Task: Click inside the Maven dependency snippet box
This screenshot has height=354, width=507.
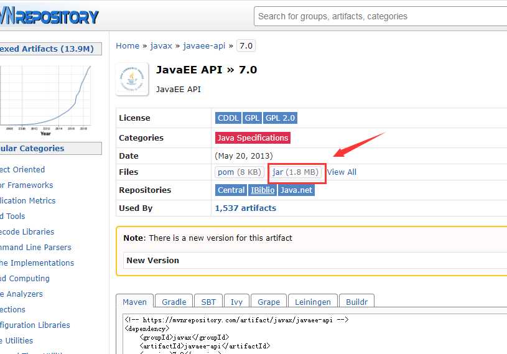Action: tap(315, 334)
